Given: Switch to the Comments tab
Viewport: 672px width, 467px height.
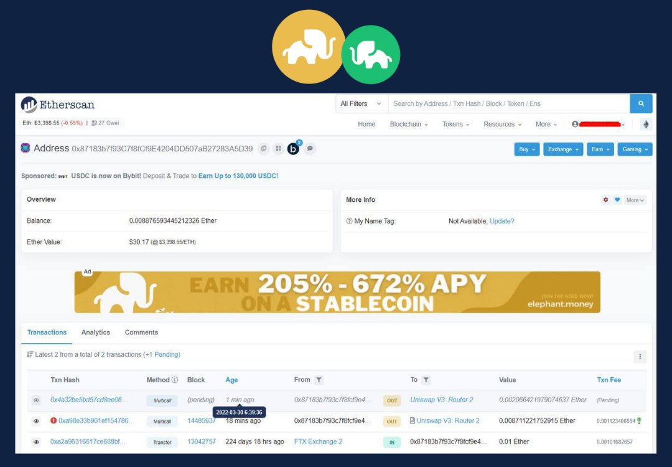Looking at the screenshot, I should point(141,333).
